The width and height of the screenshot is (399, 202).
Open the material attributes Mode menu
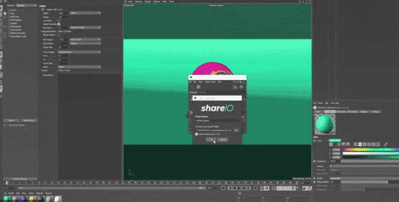tap(320, 103)
